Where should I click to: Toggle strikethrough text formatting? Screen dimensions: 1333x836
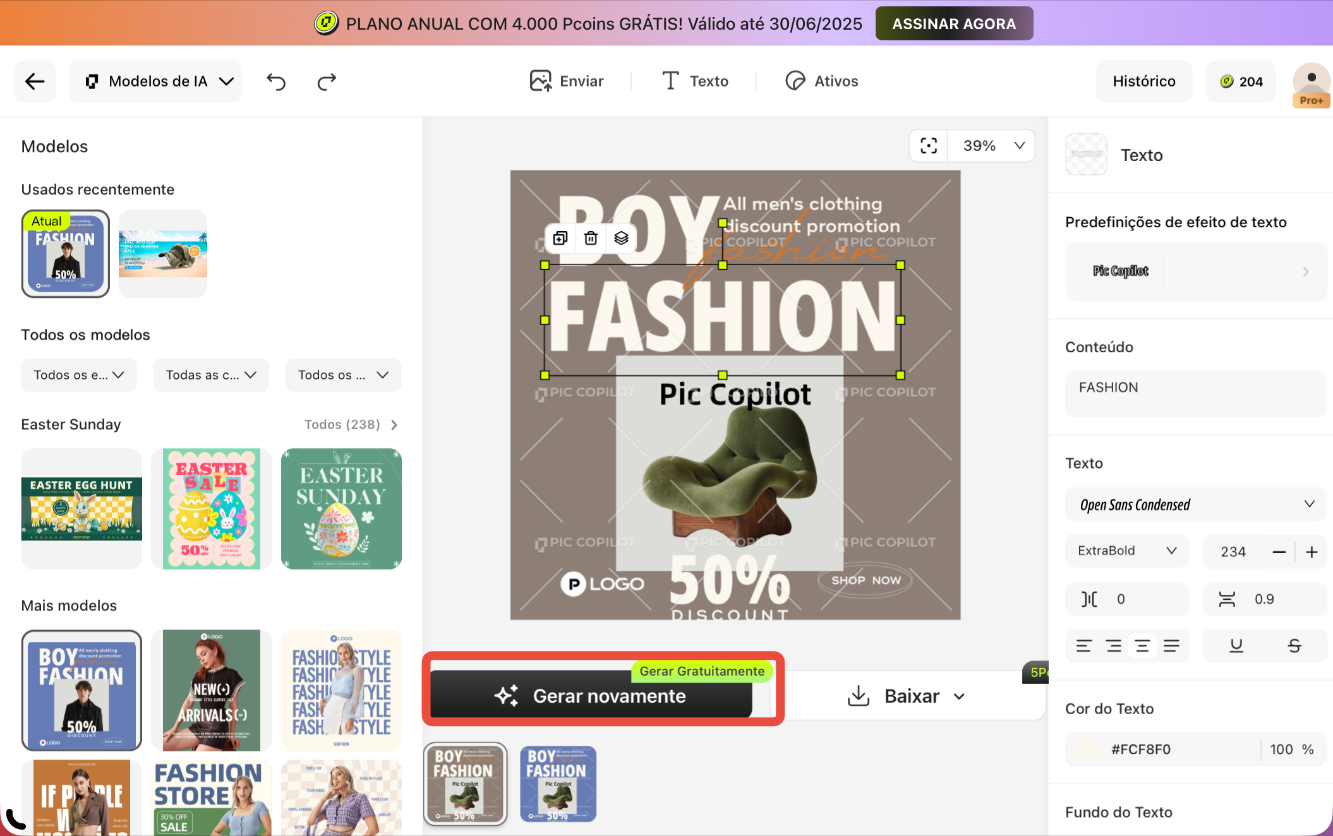click(x=1294, y=645)
